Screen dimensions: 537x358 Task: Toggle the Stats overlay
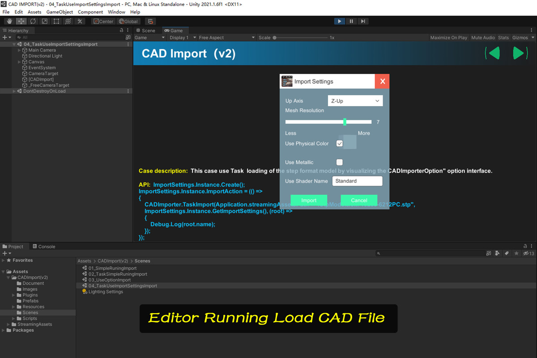(503, 38)
